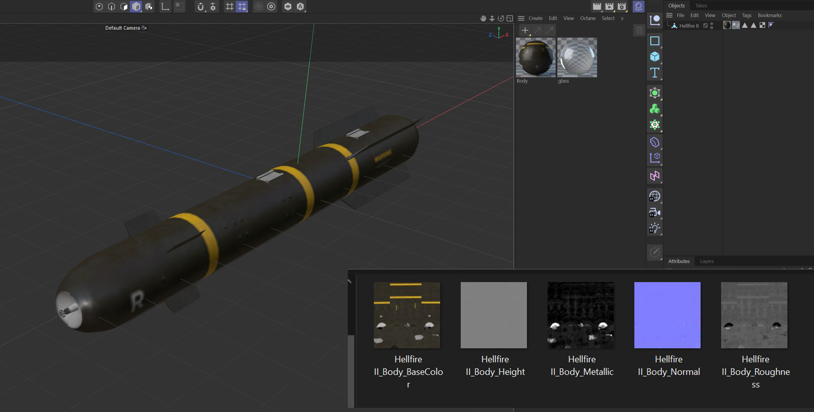
Task: Switch to the Layers tab
Action: point(707,261)
